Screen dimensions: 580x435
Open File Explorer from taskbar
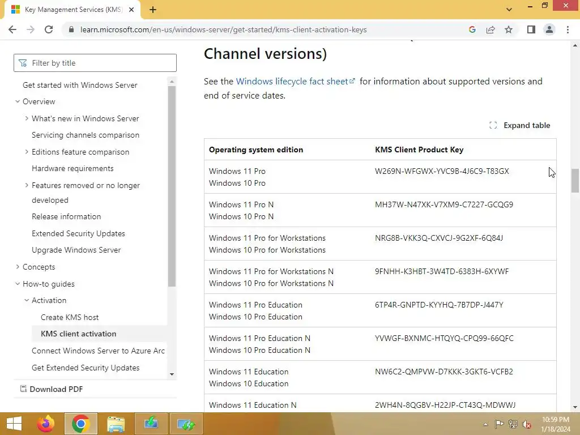116,424
